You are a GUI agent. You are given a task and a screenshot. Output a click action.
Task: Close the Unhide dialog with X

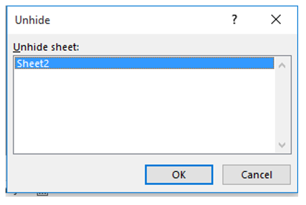pyautogui.click(x=276, y=19)
